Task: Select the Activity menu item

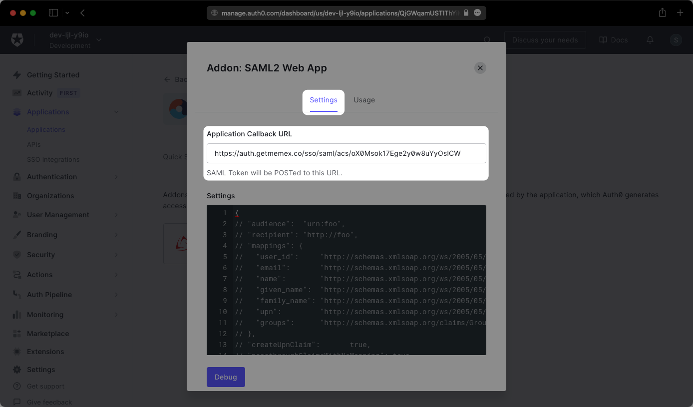Action: [x=40, y=92]
